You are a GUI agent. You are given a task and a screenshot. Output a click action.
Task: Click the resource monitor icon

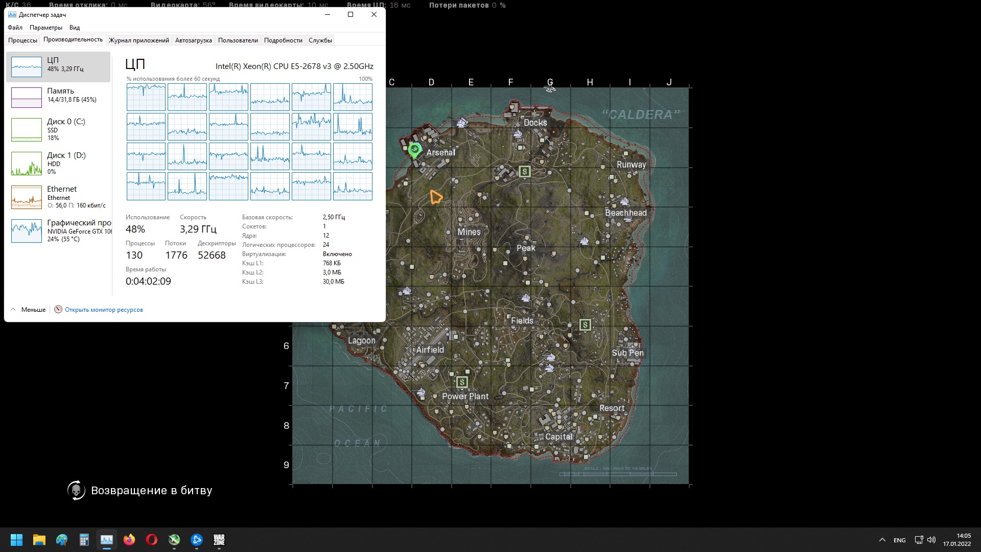point(58,309)
